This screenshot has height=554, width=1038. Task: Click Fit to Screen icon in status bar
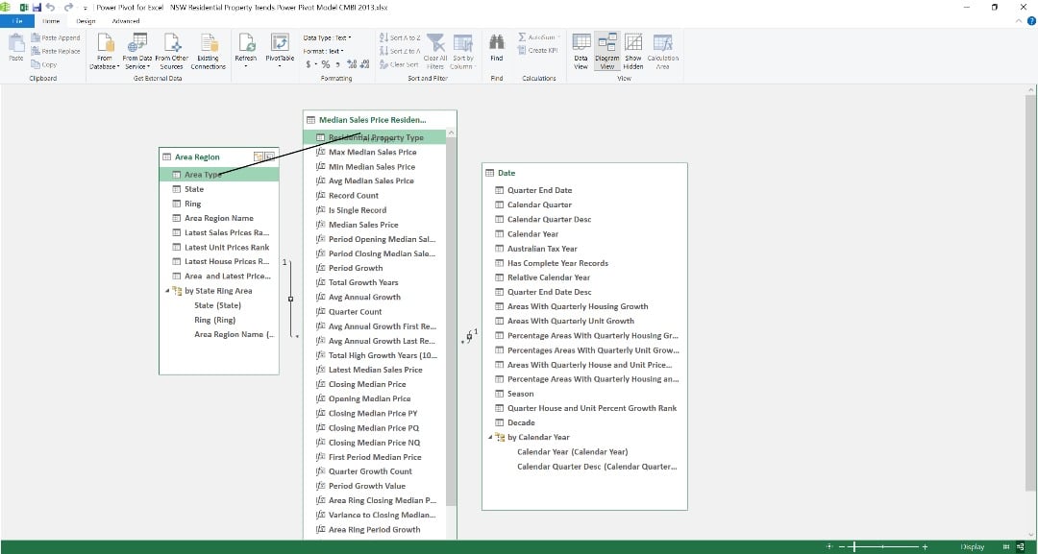coord(828,546)
